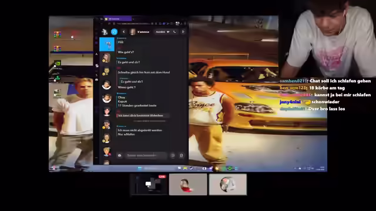
Task: Select the 'Okay' message
Action: click(122, 97)
